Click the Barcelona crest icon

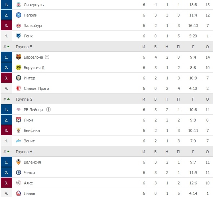pos(18,57)
